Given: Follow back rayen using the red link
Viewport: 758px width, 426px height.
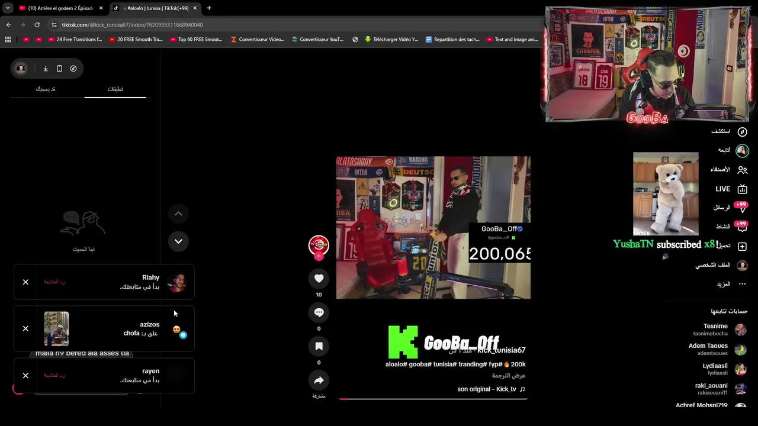Looking at the screenshot, I should tap(54, 376).
